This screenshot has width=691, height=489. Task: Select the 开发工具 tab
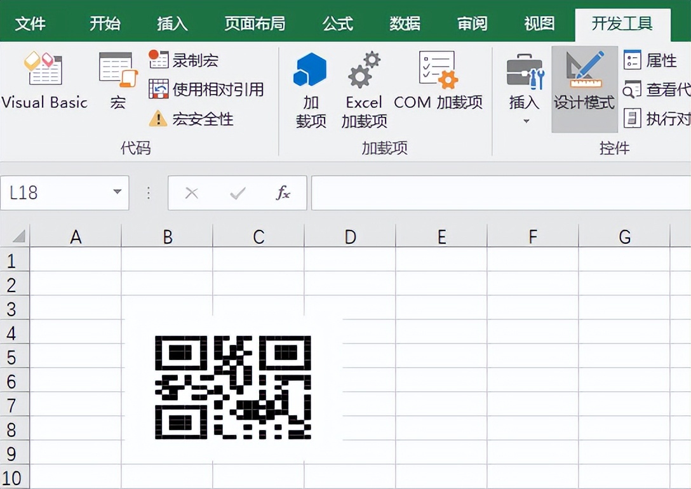coord(622,24)
